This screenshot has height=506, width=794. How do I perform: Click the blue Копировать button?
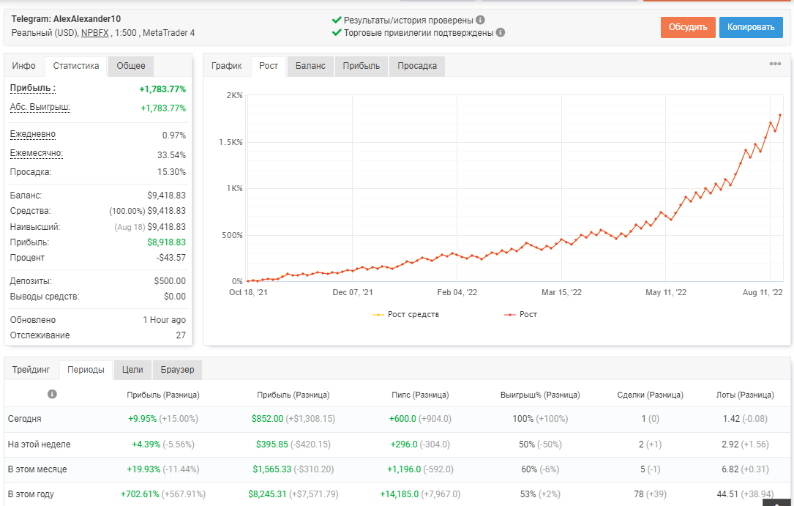pos(751,27)
